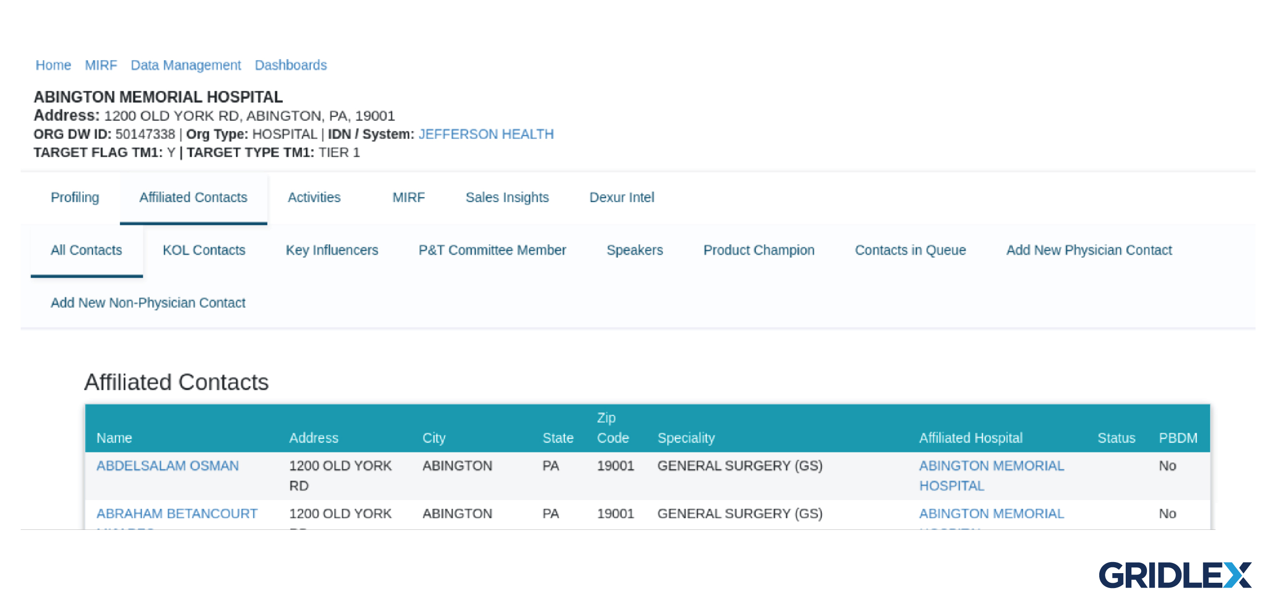Viewport: 1283px width, 614px height.
Task: Click the City column header
Action: pos(434,438)
